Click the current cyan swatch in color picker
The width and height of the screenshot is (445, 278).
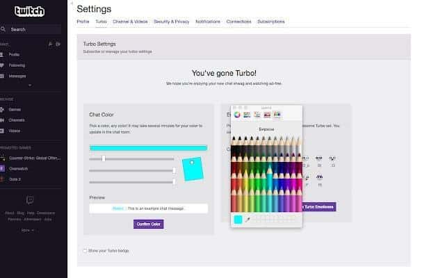tap(238, 220)
